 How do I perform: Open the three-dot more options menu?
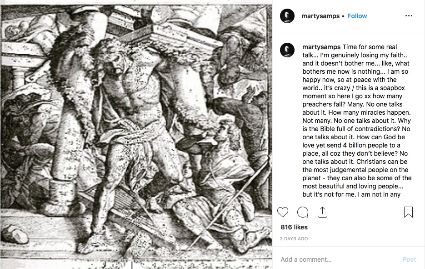(409, 16)
